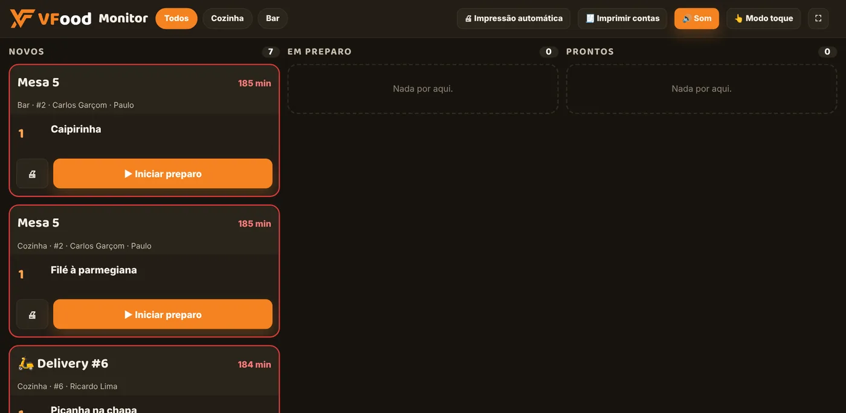
Task: Click the Novos column heading
Action: point(27,51)
